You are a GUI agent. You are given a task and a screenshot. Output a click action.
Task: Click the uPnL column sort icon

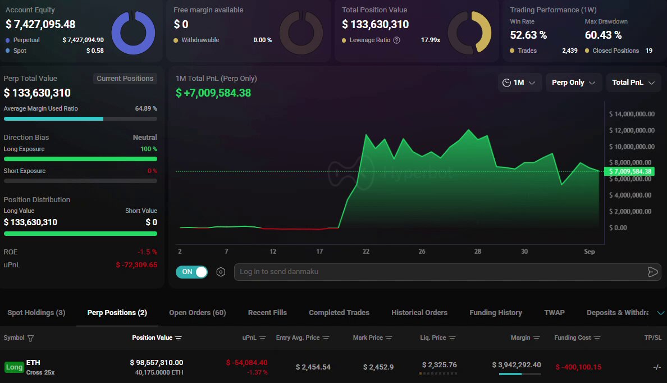coord(262,338)
